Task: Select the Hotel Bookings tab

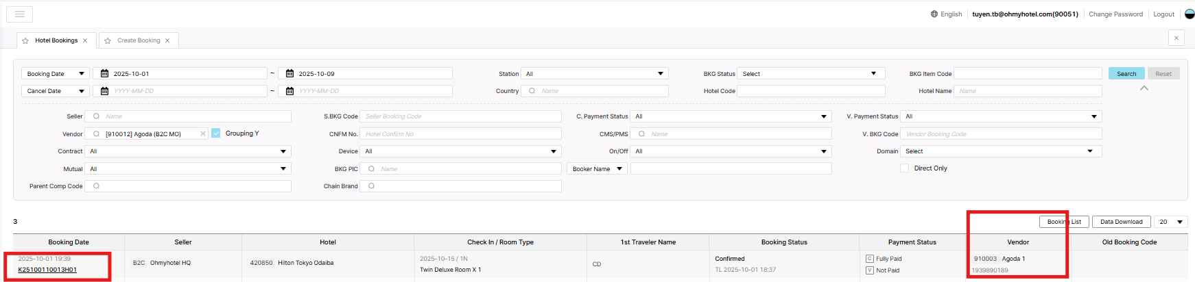Action: point(56,41)
